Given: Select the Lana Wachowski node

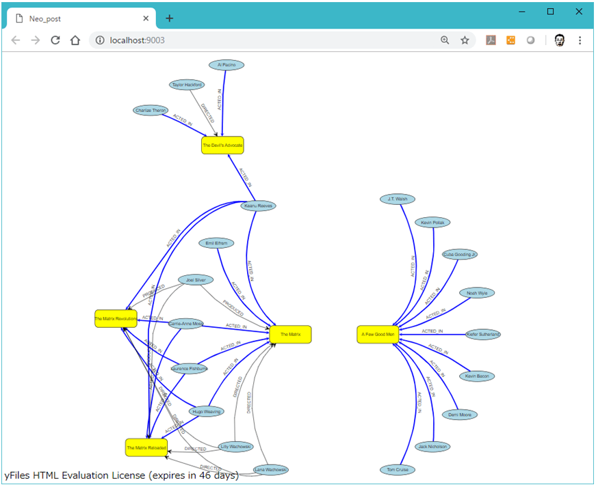Looking at the screenshot, I should pyautogui.click(x=271, y=469).
